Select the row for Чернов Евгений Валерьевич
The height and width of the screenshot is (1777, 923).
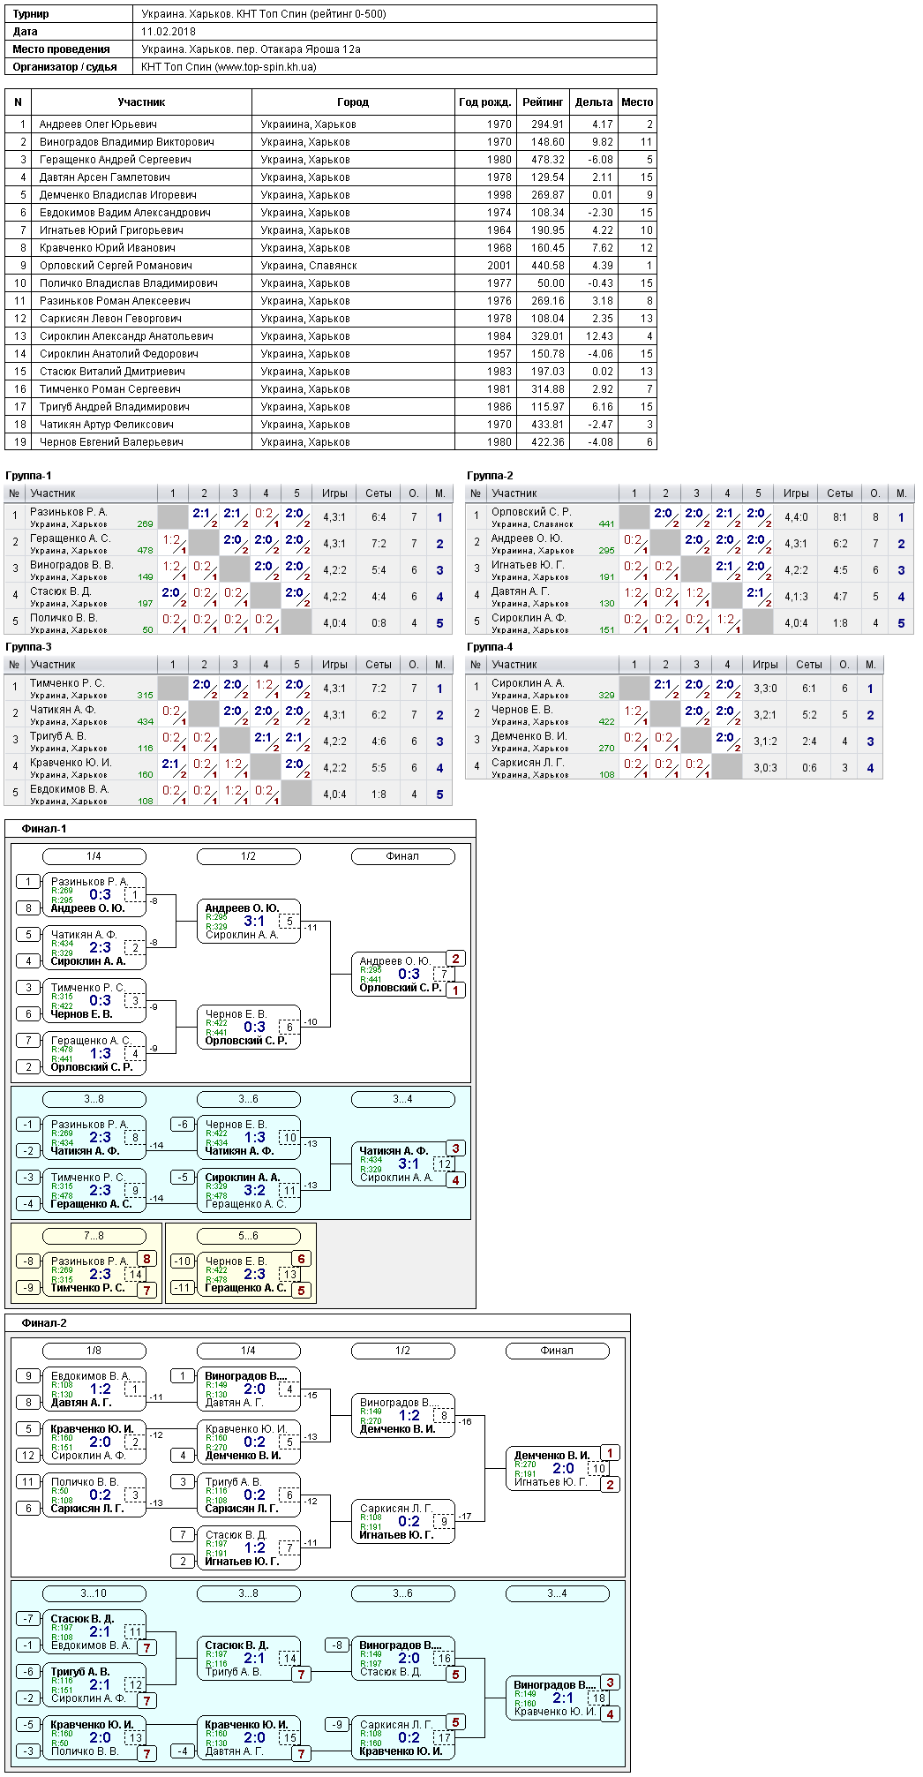point(331,441)
